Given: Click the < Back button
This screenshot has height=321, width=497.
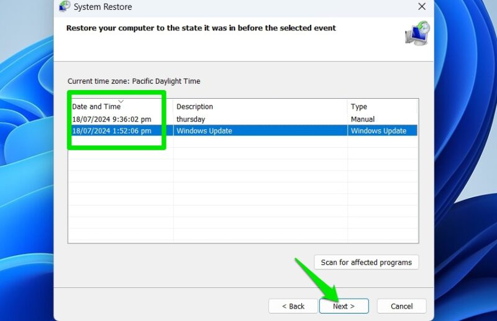Looking at the screenshot, I should click(x=293, y=306).
